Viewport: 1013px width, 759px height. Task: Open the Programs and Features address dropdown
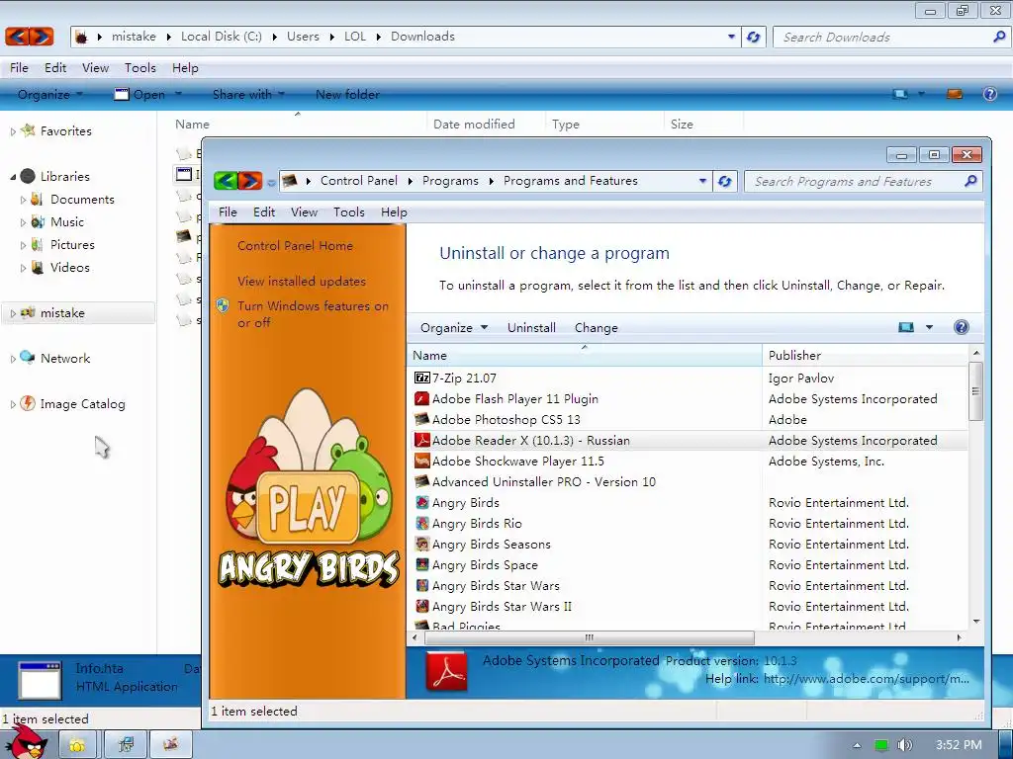(x=702, y=182)
